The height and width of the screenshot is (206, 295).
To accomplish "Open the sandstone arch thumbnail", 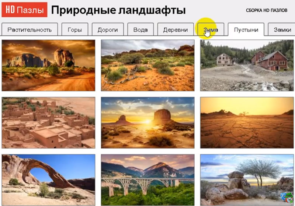I will coord(48,180).
